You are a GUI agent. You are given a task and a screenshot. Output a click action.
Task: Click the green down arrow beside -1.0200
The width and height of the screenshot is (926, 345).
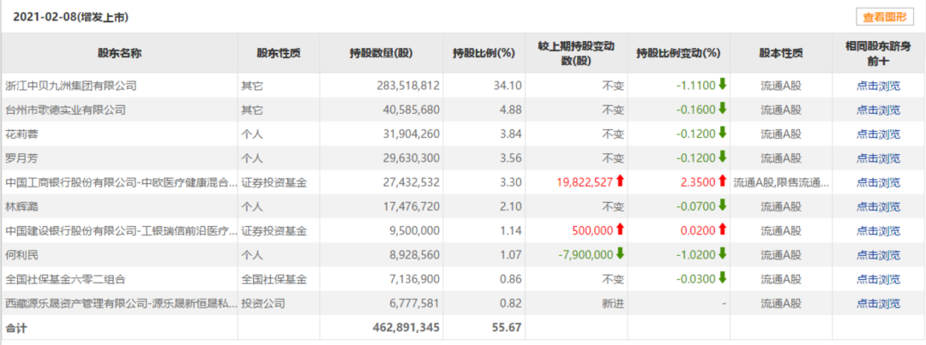pyautogui.click(x=722, y=254)
